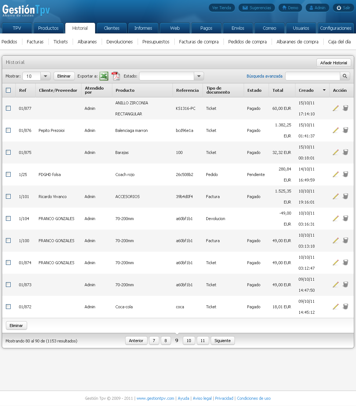Delete row 1/104 with trash icon

[345, 218]
